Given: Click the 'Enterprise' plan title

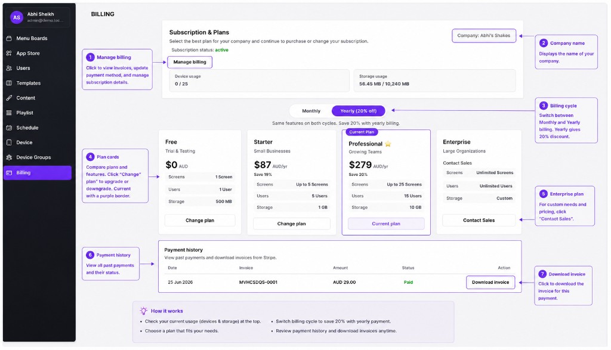Looking at the screenshot, I should (x=456, y=142).
